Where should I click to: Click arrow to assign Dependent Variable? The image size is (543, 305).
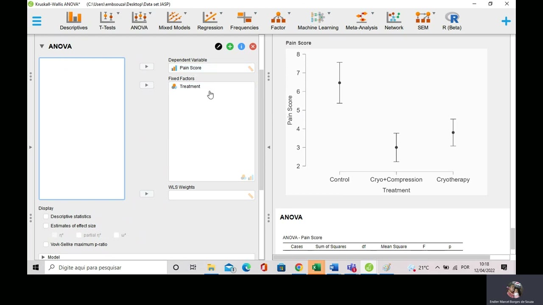[x=146, y=67]
